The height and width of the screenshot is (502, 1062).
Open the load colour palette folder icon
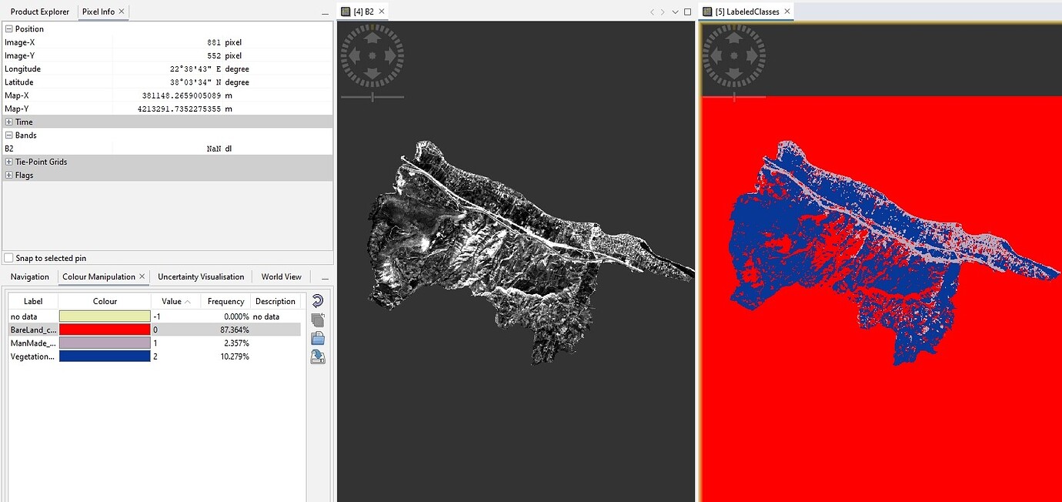pyautogui.click(x=317, y=338)
